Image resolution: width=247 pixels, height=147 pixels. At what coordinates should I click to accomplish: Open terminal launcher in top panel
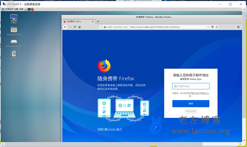[29, 9]
